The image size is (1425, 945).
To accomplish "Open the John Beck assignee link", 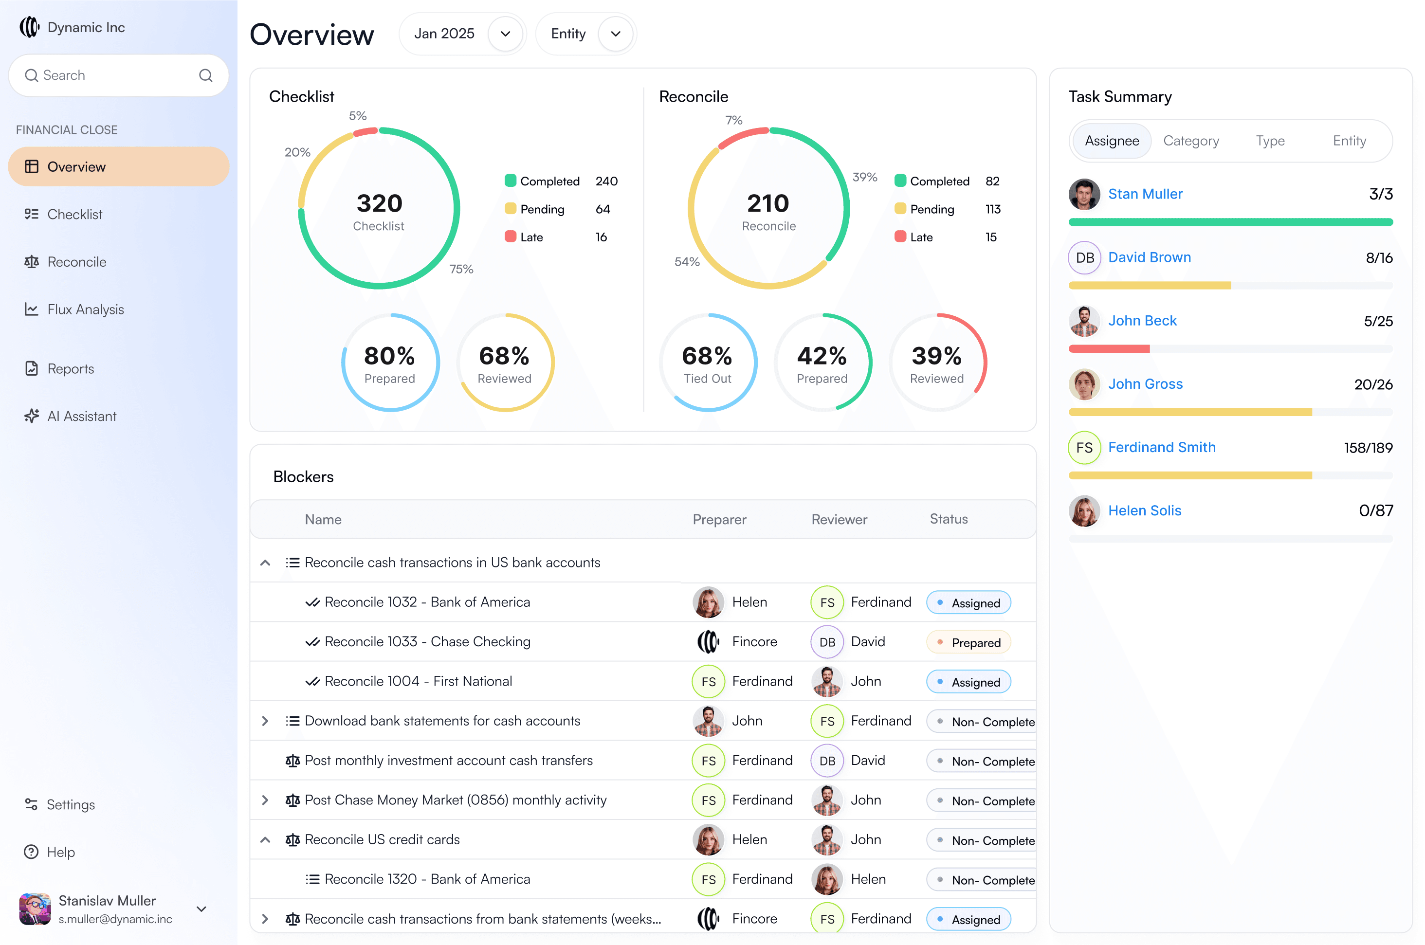I will [1142, 321].
